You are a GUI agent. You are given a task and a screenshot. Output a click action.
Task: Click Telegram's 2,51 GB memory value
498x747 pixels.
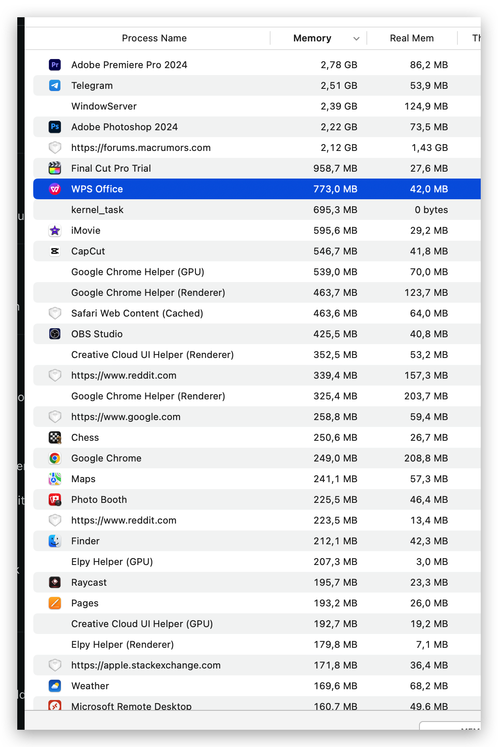(339, 85)
